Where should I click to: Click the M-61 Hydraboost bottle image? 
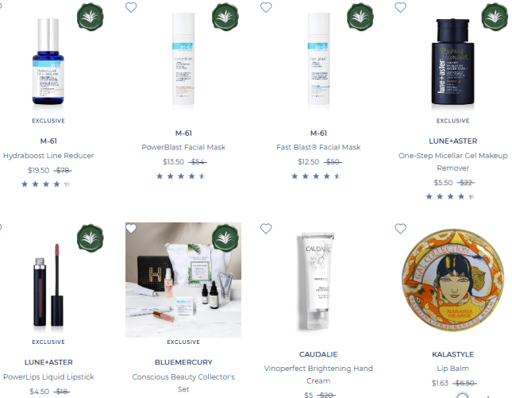pos(48,61)
